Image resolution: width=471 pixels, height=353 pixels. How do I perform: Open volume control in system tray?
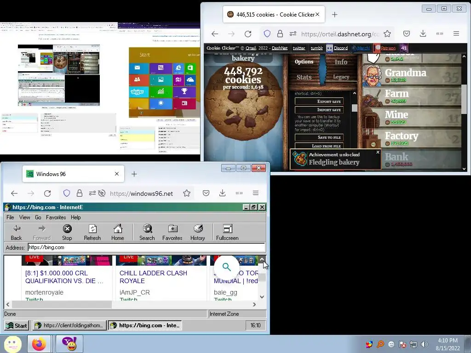(x=424, y=344)
